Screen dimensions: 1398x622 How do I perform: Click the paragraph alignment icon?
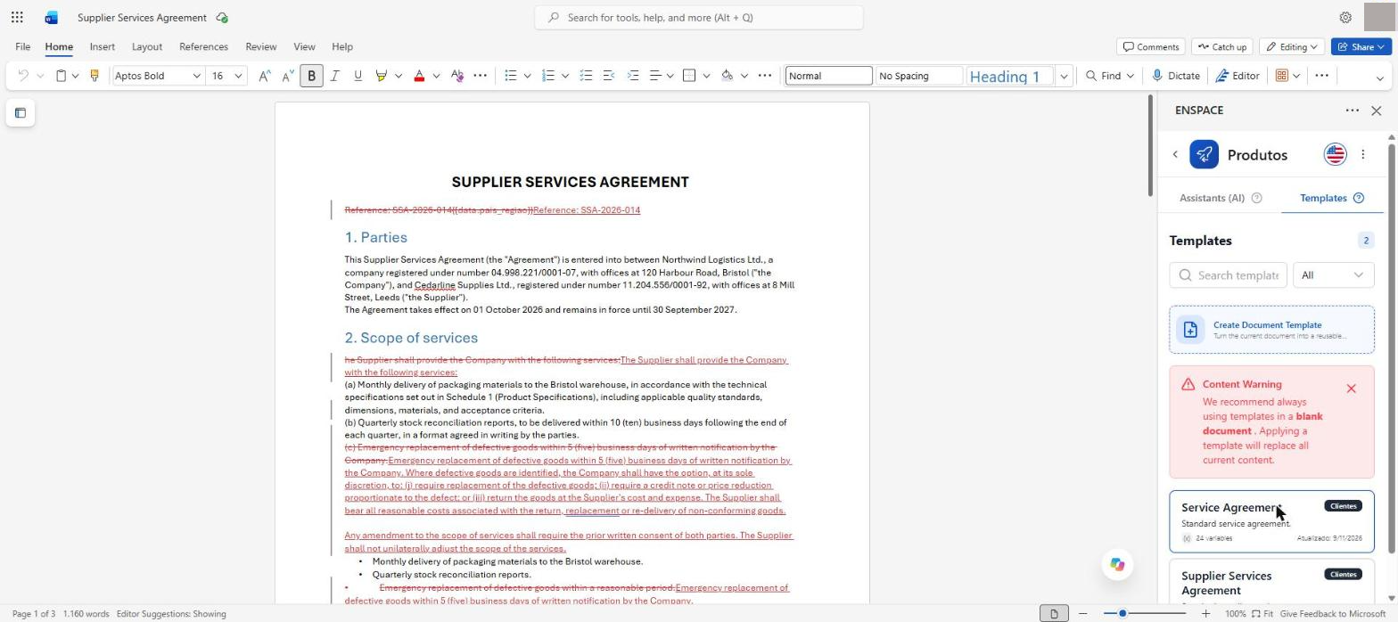pyautogui.click(x=655, y=76)
